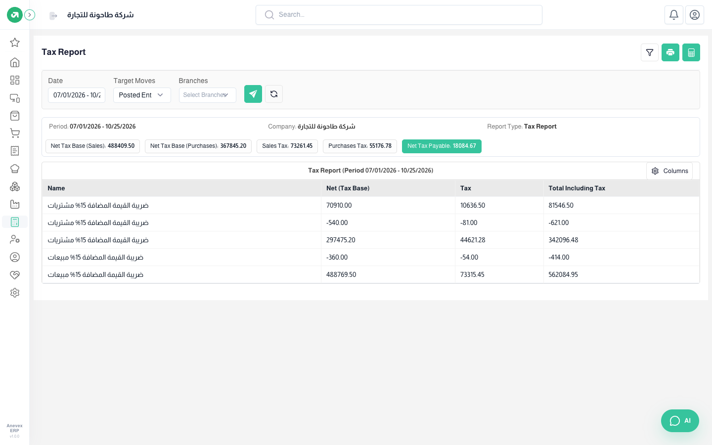
Task: Open the Columns settings button
Action: tap(669, 171)
